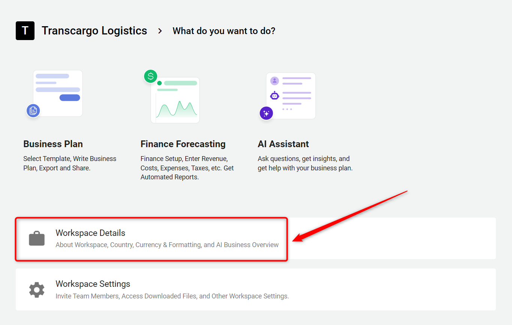Click the purple sparkle AI badge

tap(266, 113)
